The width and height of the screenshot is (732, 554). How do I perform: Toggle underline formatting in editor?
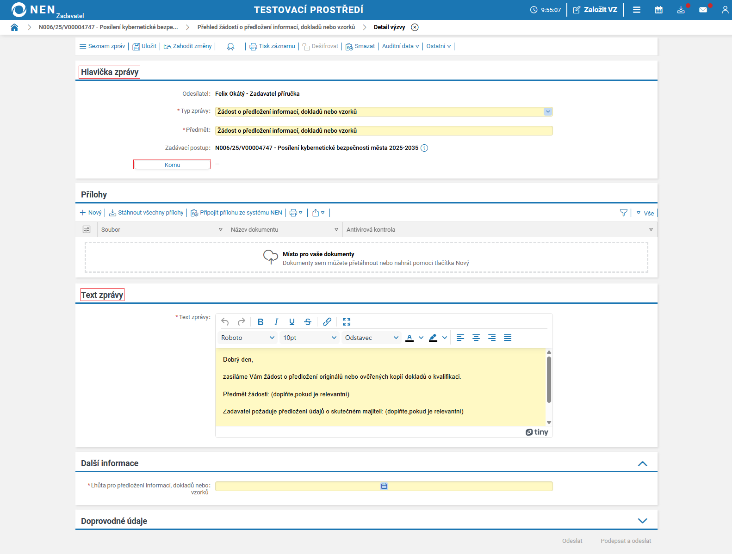pos(292,322)
